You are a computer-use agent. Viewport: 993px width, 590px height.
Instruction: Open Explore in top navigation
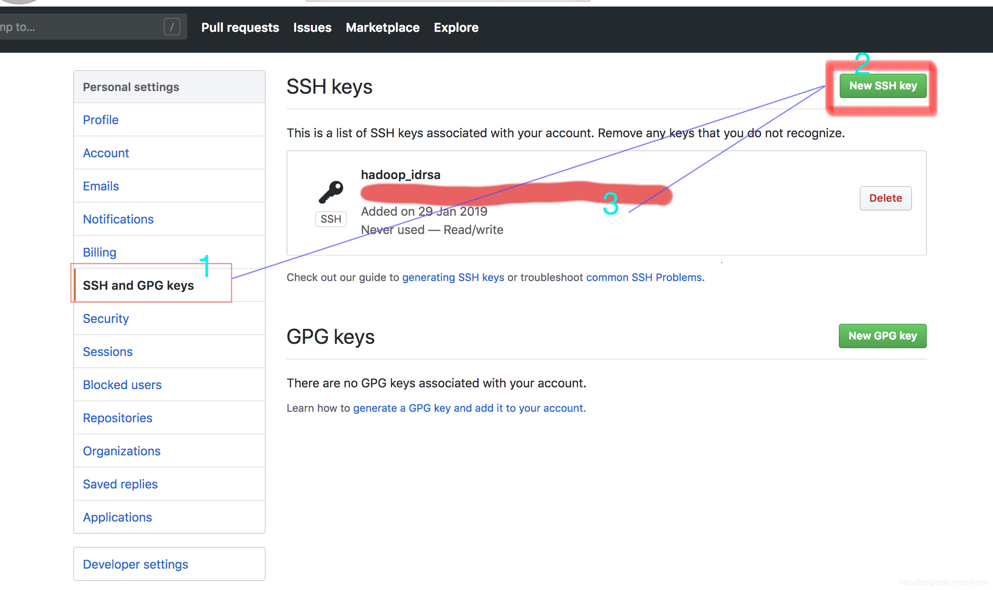456,27
